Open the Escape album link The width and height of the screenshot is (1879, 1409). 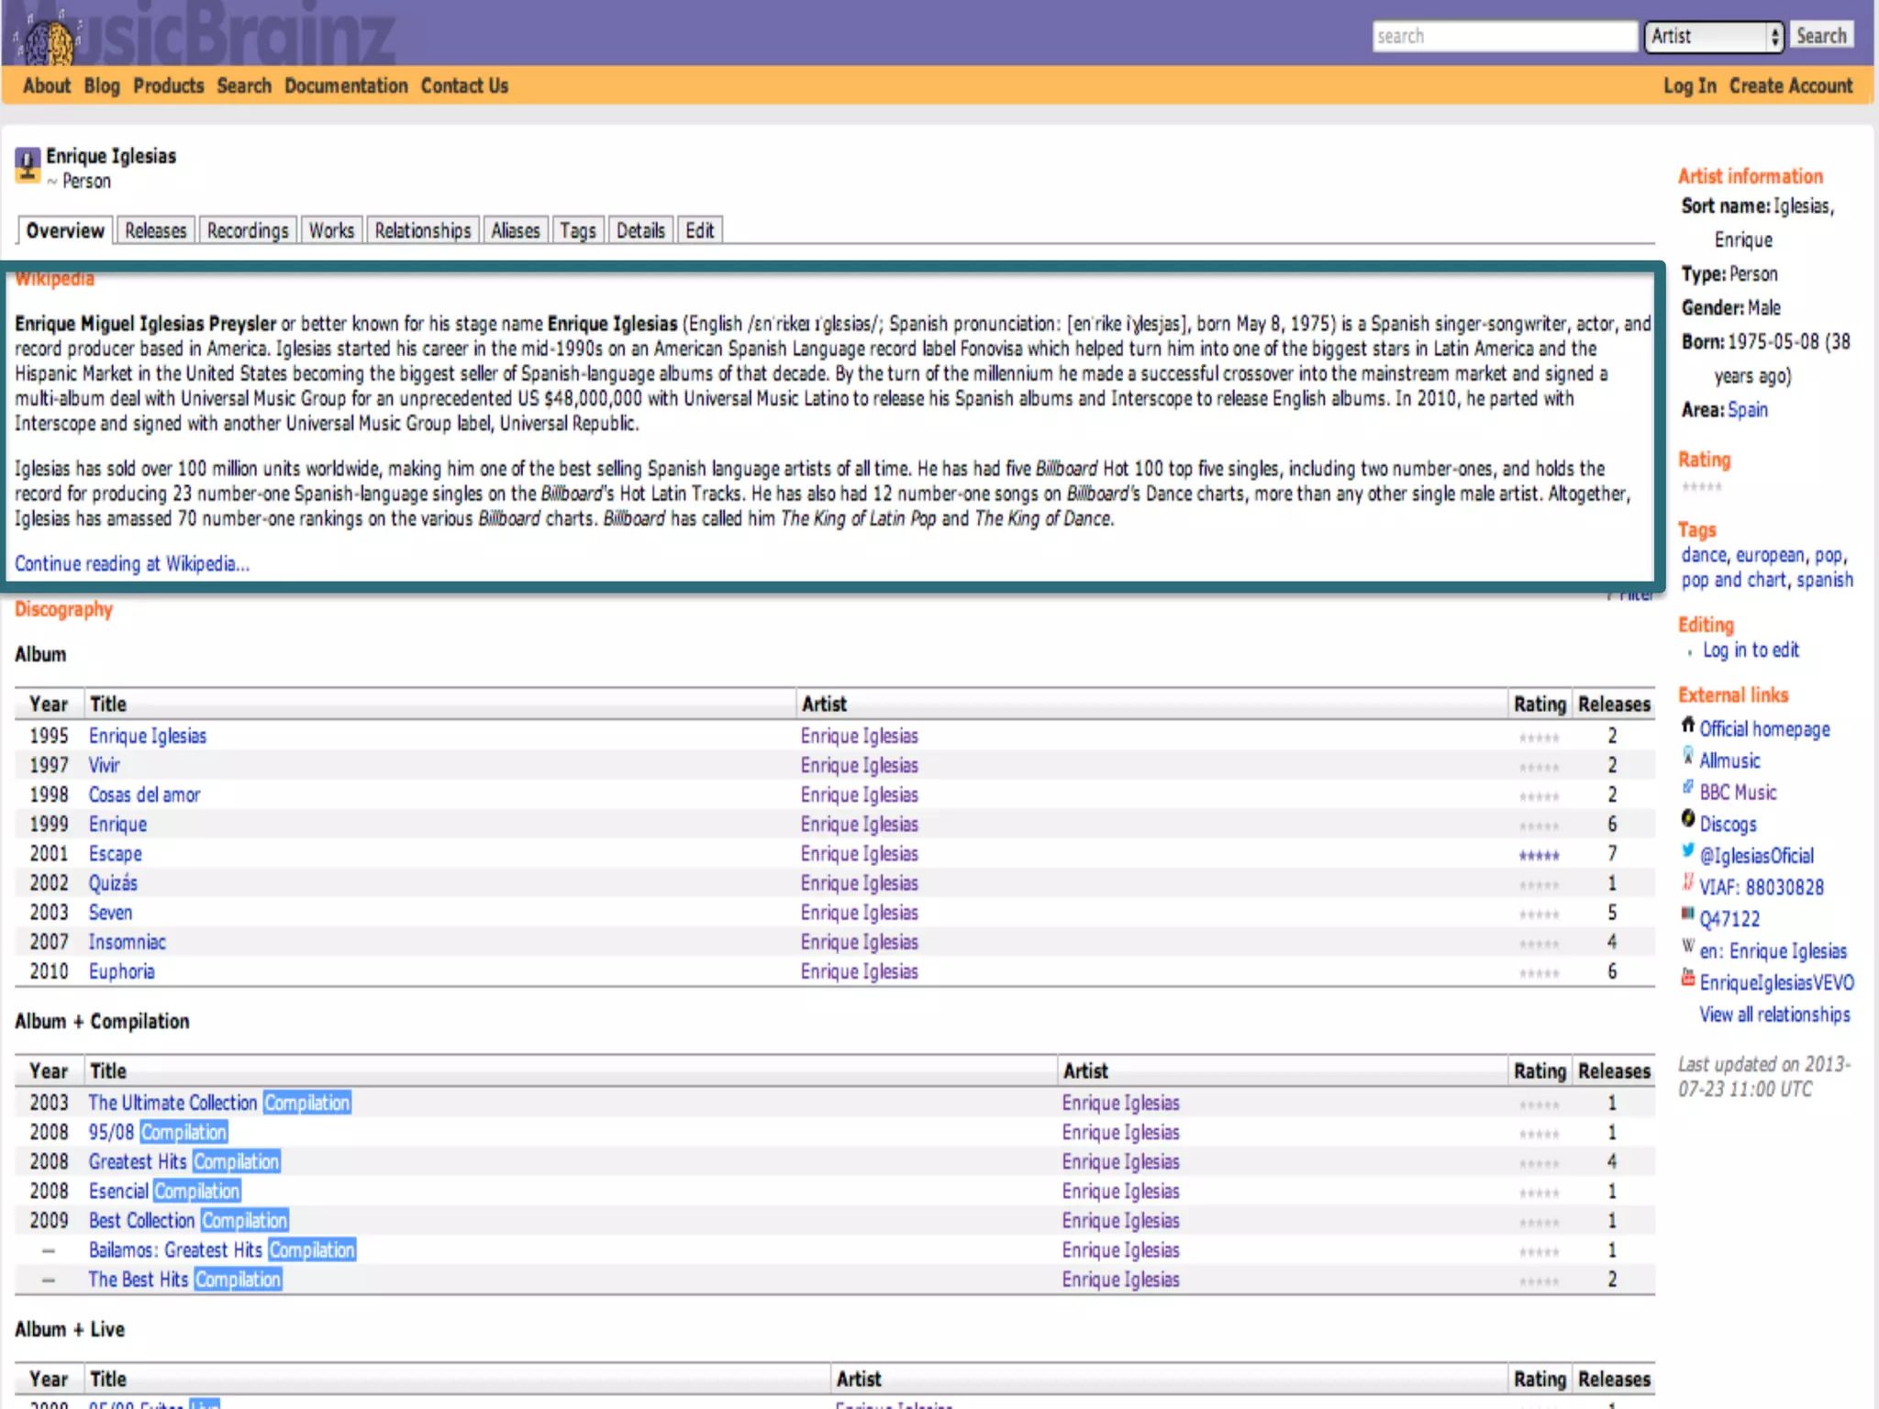point(116,854)
